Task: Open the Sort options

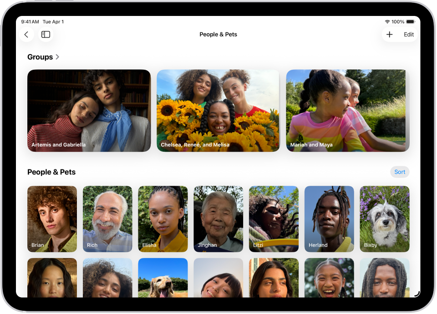Action: pyautogui.click(x=400, y=172)
